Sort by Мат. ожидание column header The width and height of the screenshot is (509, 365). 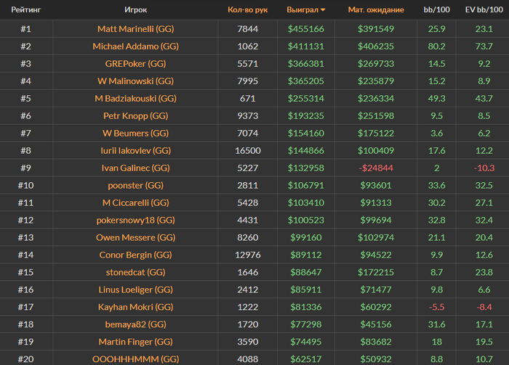pos(376,9)
